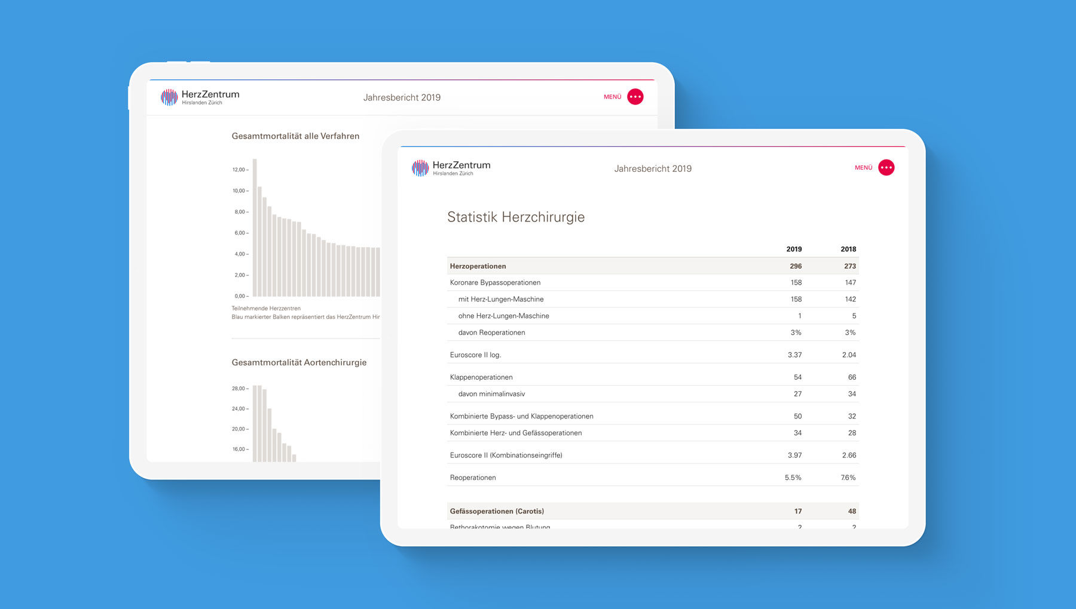The height and width of the screenshot is (609, 1076).
Task: Select the Euroscore II log. row label
Action: 475,355
